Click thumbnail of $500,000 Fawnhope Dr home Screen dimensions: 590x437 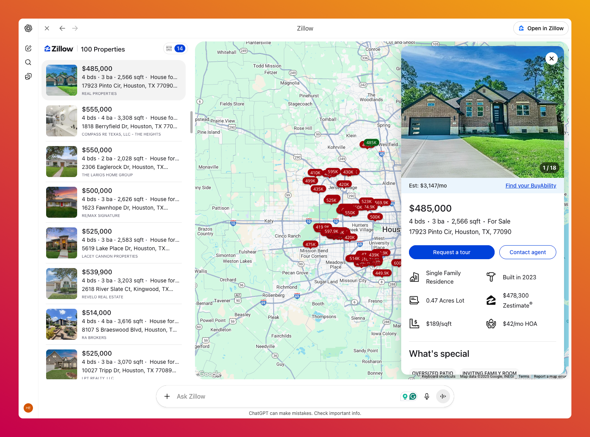(62, 202)
